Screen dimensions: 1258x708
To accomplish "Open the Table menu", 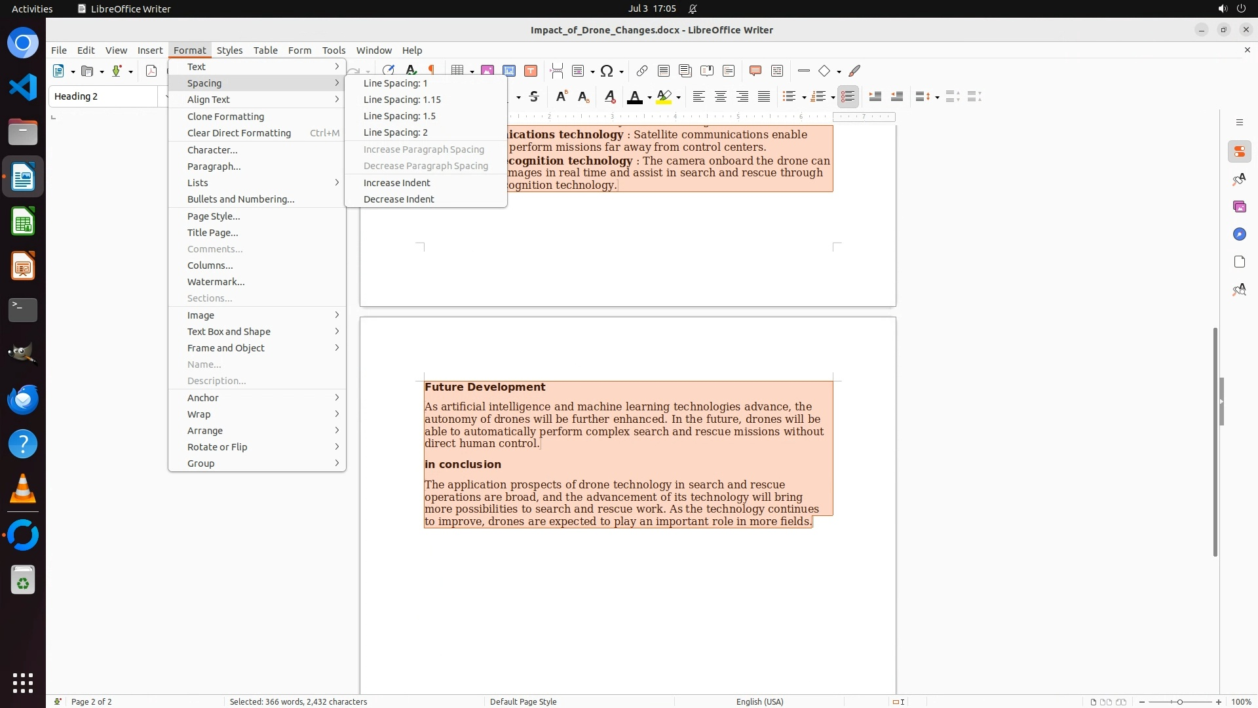I will tap(265, 50).
